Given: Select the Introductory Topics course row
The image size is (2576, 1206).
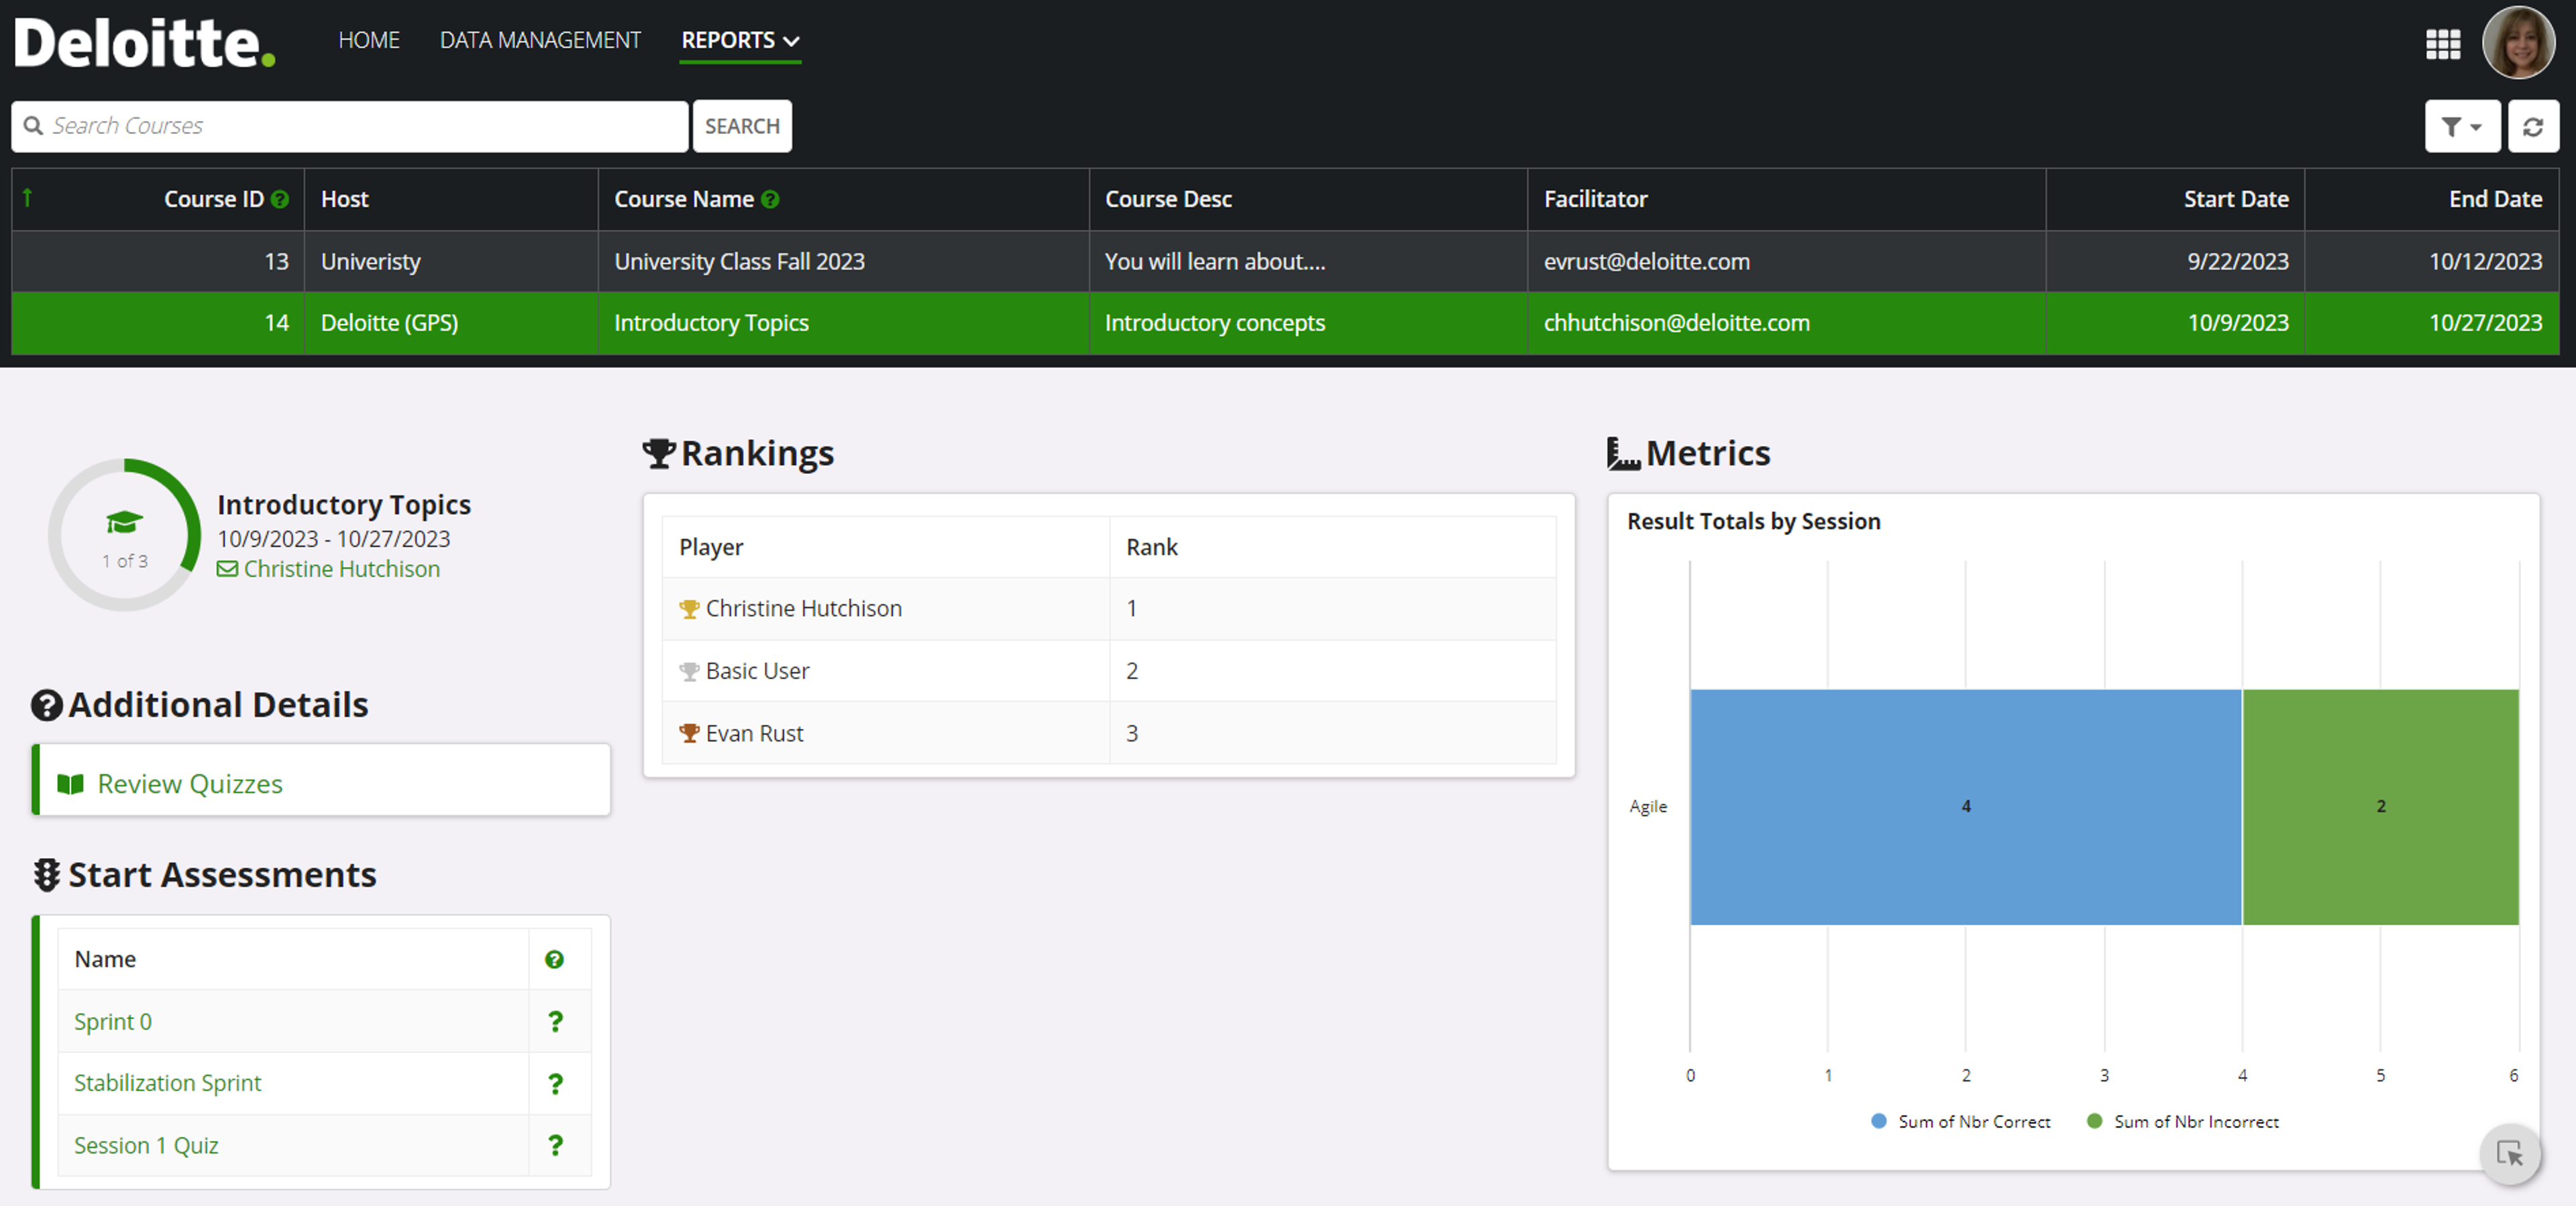Looking at the screenshot, I should pyautogui.click(x=1285, y=322).
